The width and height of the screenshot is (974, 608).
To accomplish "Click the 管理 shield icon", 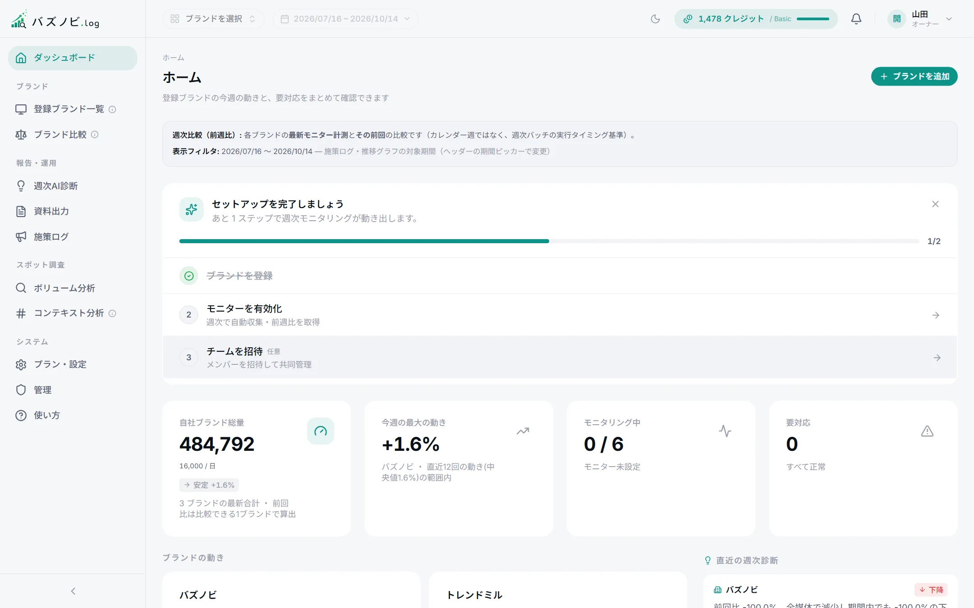I will coord(21,390).
